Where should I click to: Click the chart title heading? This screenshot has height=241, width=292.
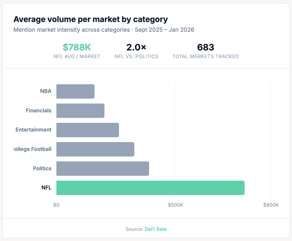tap(91, 19)
